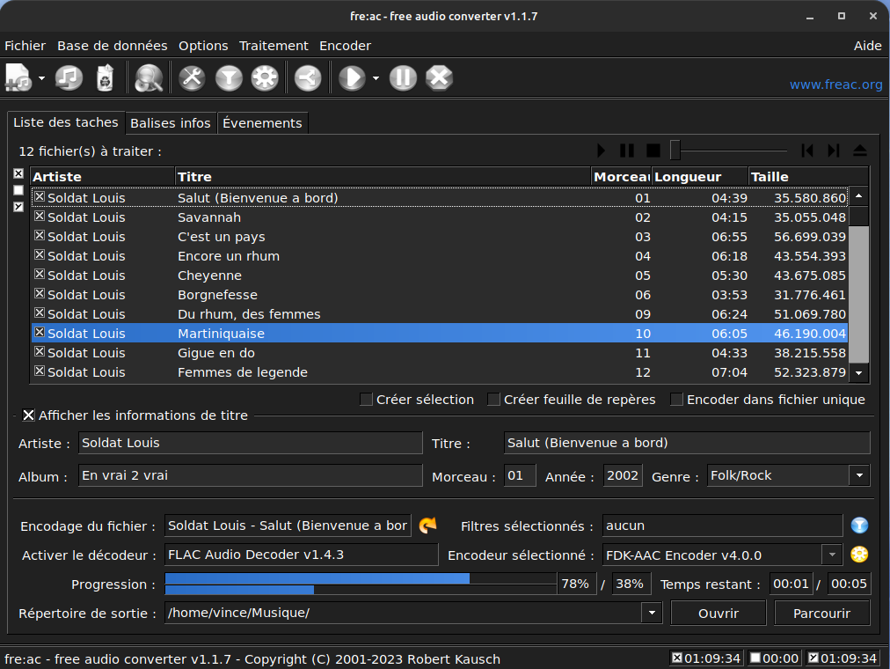Stop encoding with the toolbar X icon
This screenshot has height=669, width=890.
tap(439, 78)
